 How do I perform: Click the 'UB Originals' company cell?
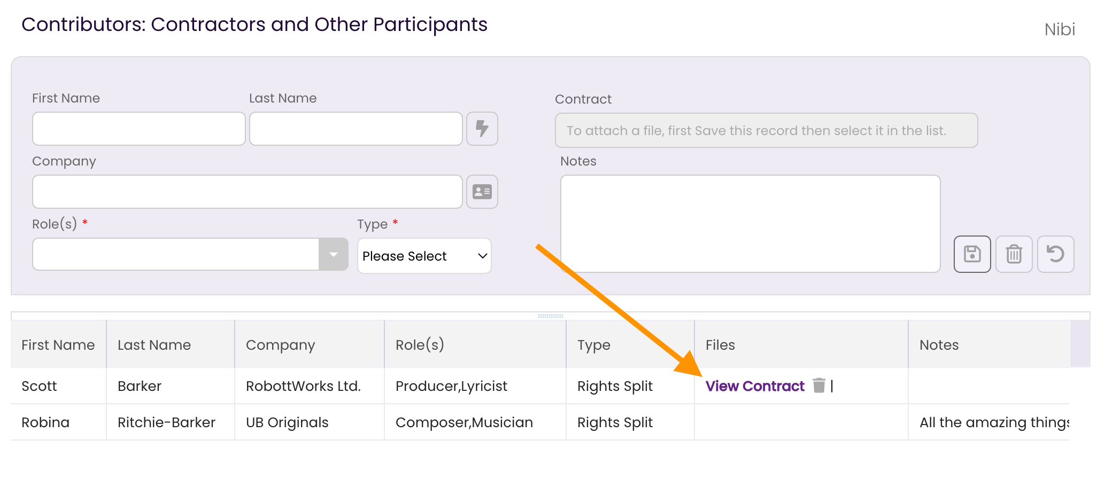tap(310, 422)
